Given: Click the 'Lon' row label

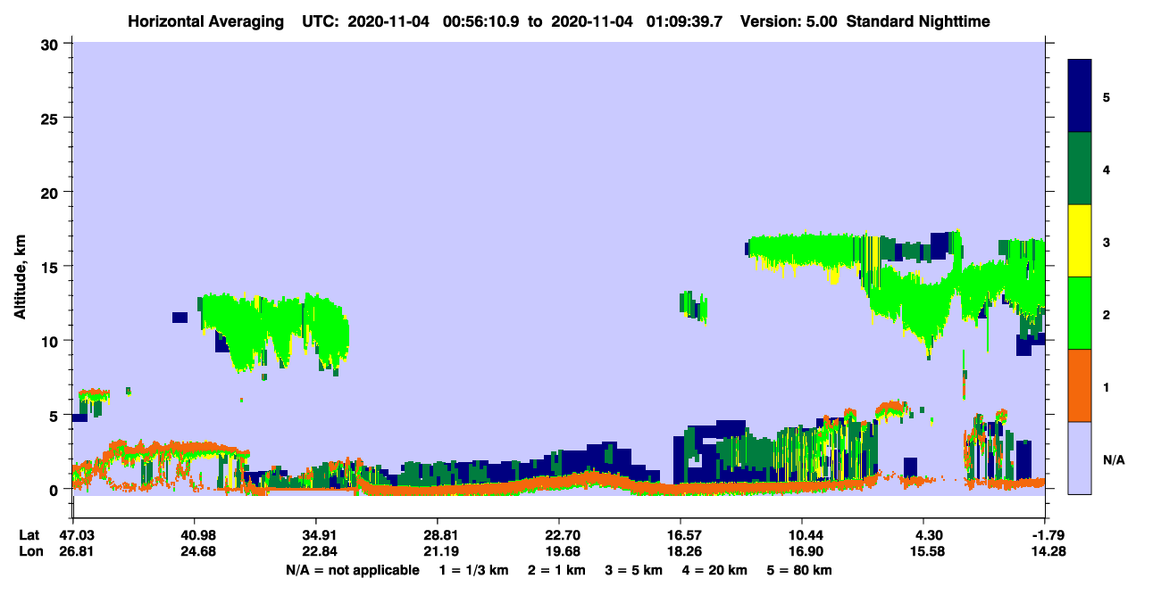Looking at the screenshot, I should click(x=29, y=551).
